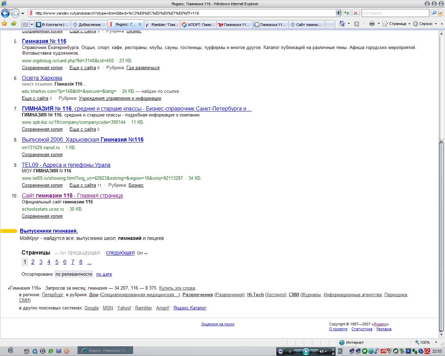445x356 pixels.
Task: Click Add to Favorites star-plus icon
Action: point(14,24)
